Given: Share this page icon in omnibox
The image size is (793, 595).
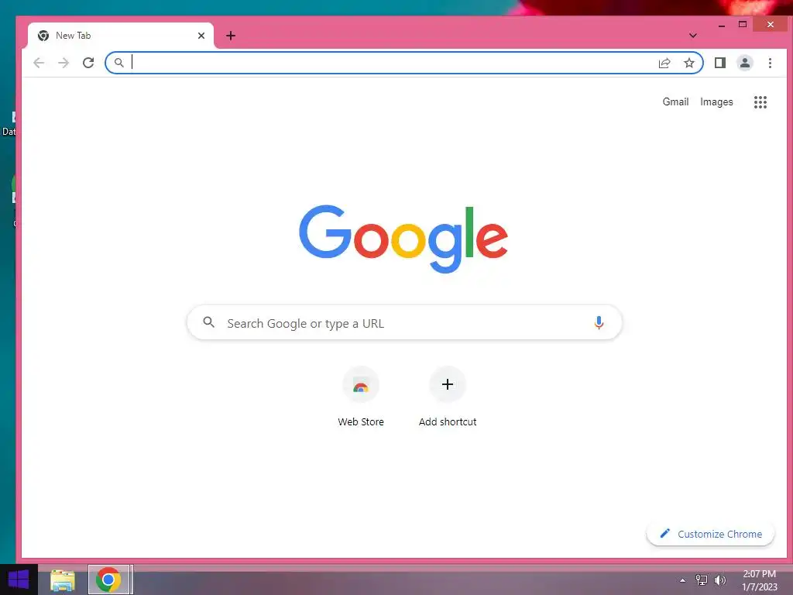Looking at the screenshot, I should coord(664,63).
